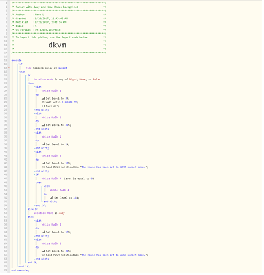Click the notification icon before the AWAY sunset push message
The width and height of the screenshot is (264, 275).
coord(43,255)
